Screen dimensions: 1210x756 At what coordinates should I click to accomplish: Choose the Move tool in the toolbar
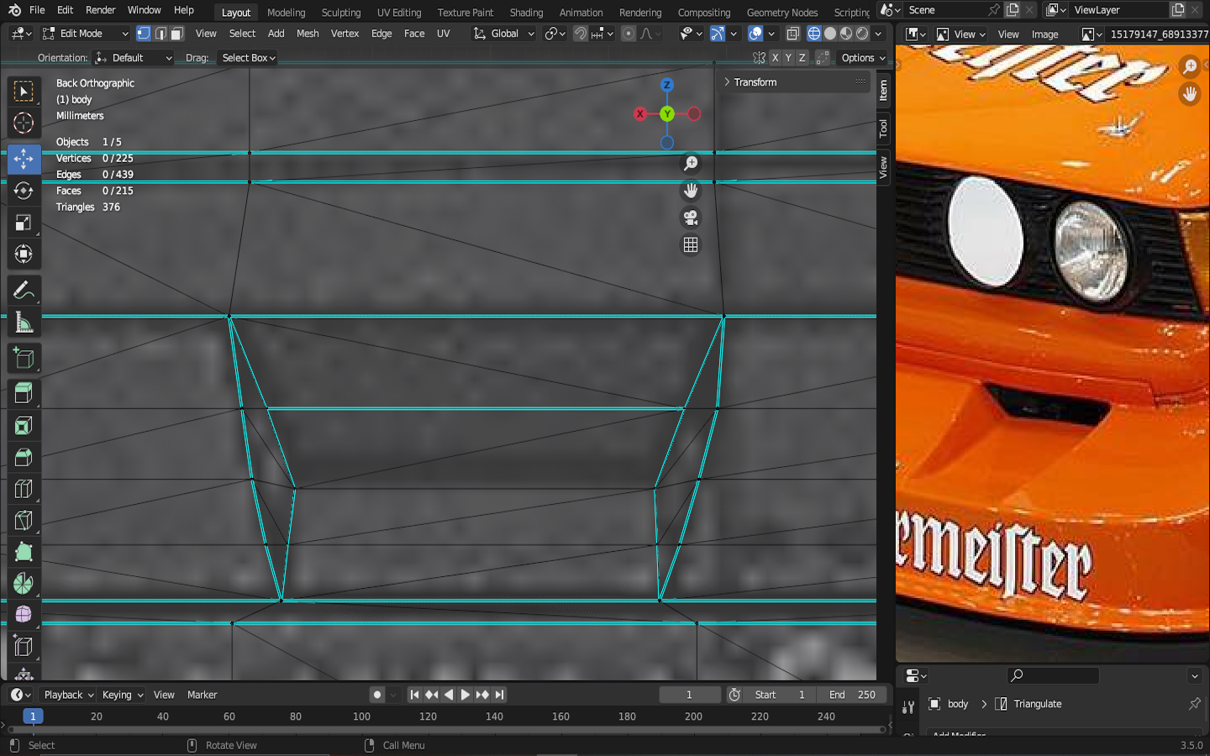coord(24,159)
